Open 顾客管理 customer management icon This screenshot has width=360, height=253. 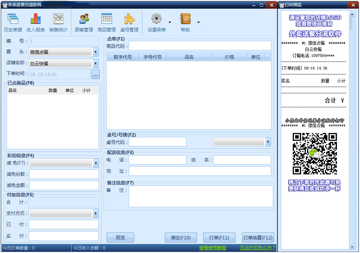(84, 19)
